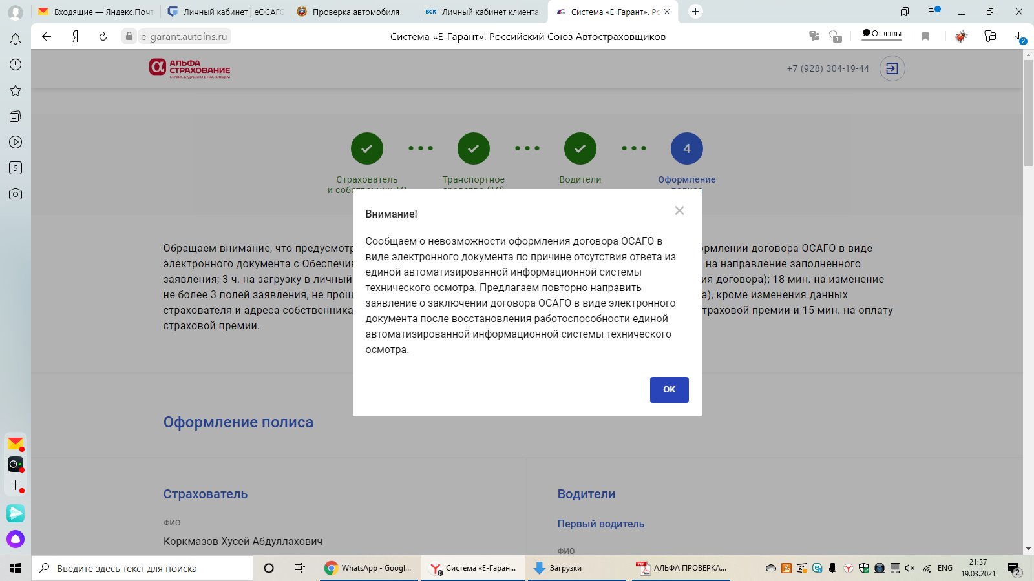Viewport: 1034px width, 581px height.
Task: Click the login arrow icon in the site header
Action: 892,68
